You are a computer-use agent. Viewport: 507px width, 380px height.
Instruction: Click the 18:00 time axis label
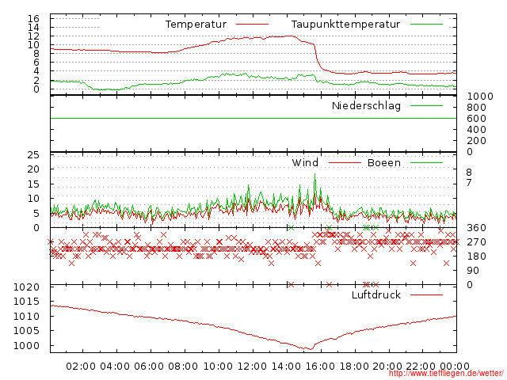354,366
